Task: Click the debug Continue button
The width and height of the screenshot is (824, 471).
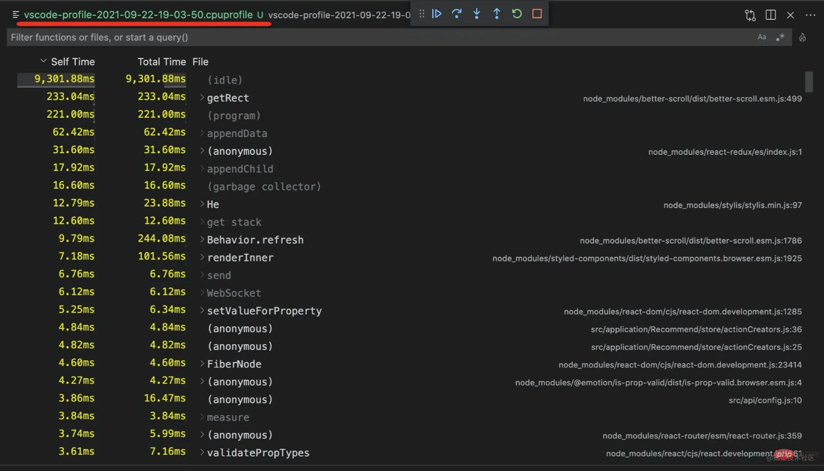Action: tap(436, 14)
